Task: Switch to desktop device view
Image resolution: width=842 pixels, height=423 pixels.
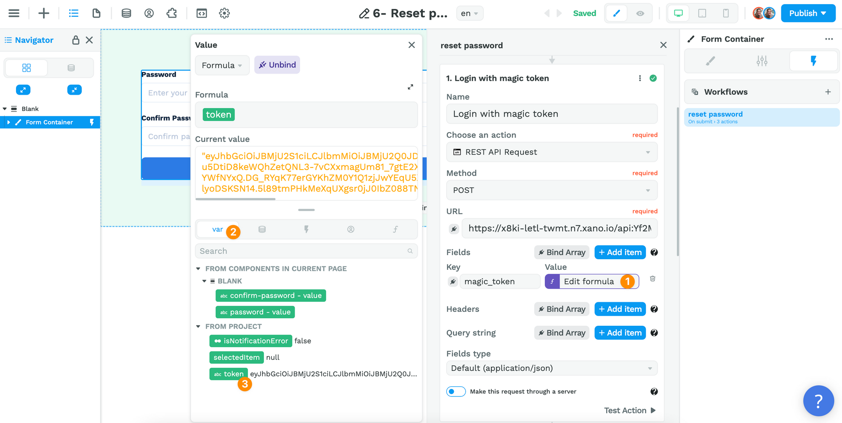Action: (x=678, y=13)
